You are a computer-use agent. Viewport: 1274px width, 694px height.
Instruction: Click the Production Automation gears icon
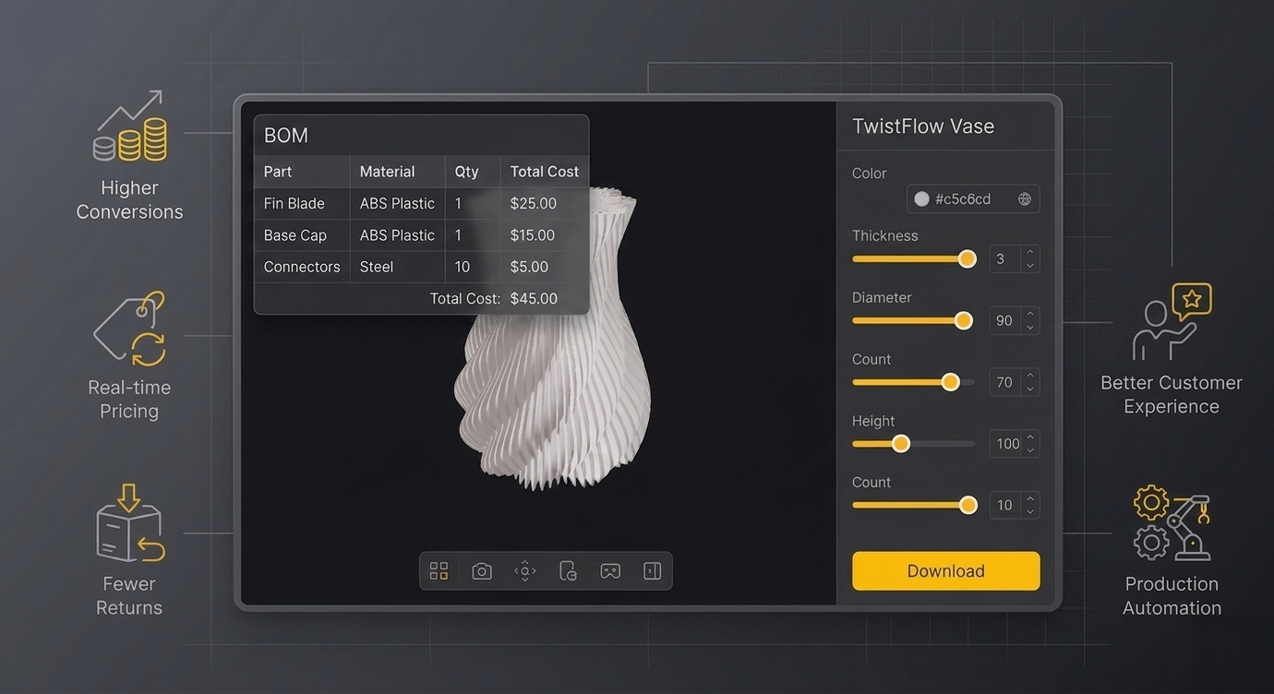tap(1171, 523)
